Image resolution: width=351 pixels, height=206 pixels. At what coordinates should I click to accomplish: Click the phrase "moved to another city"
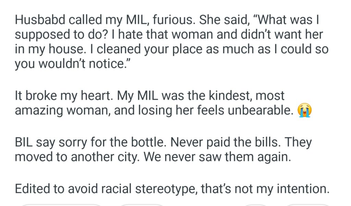click(76, 157)
